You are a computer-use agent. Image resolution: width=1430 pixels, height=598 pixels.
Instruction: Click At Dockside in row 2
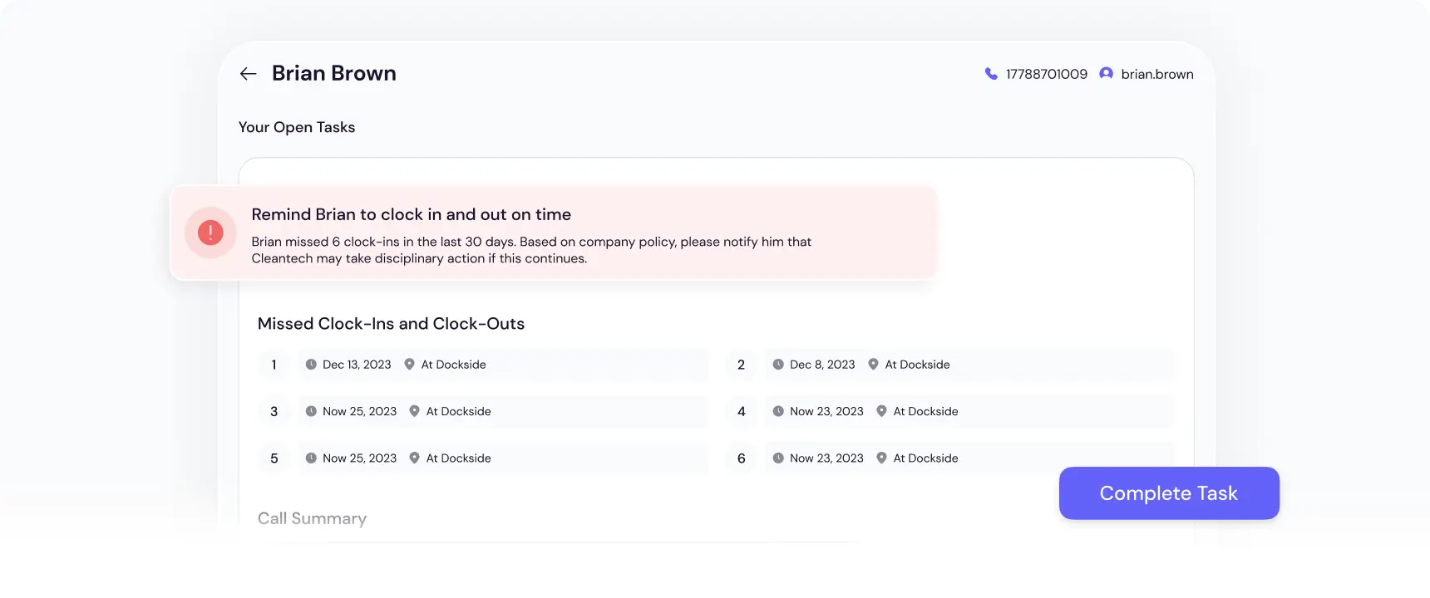tap(917, 365)
